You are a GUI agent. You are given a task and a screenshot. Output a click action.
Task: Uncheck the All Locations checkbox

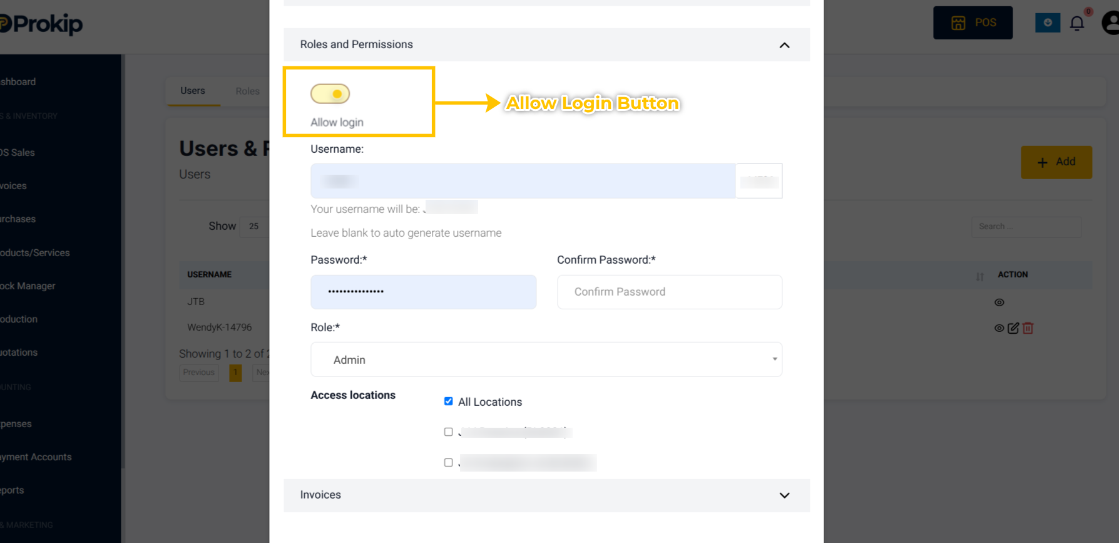pyautogui.click(x=448, y=401)
